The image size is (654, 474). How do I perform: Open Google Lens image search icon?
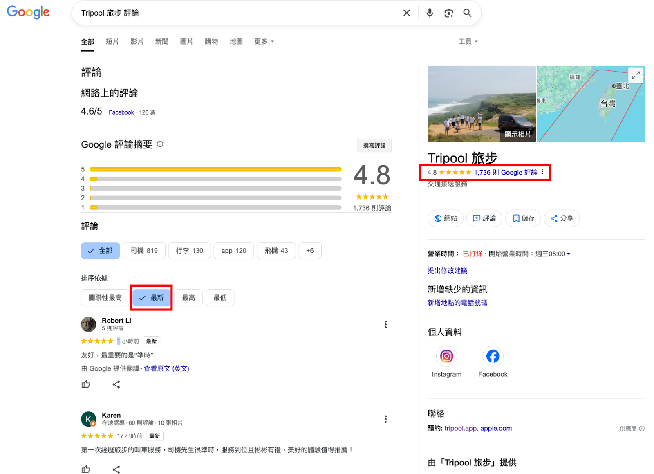click(449, 13)
